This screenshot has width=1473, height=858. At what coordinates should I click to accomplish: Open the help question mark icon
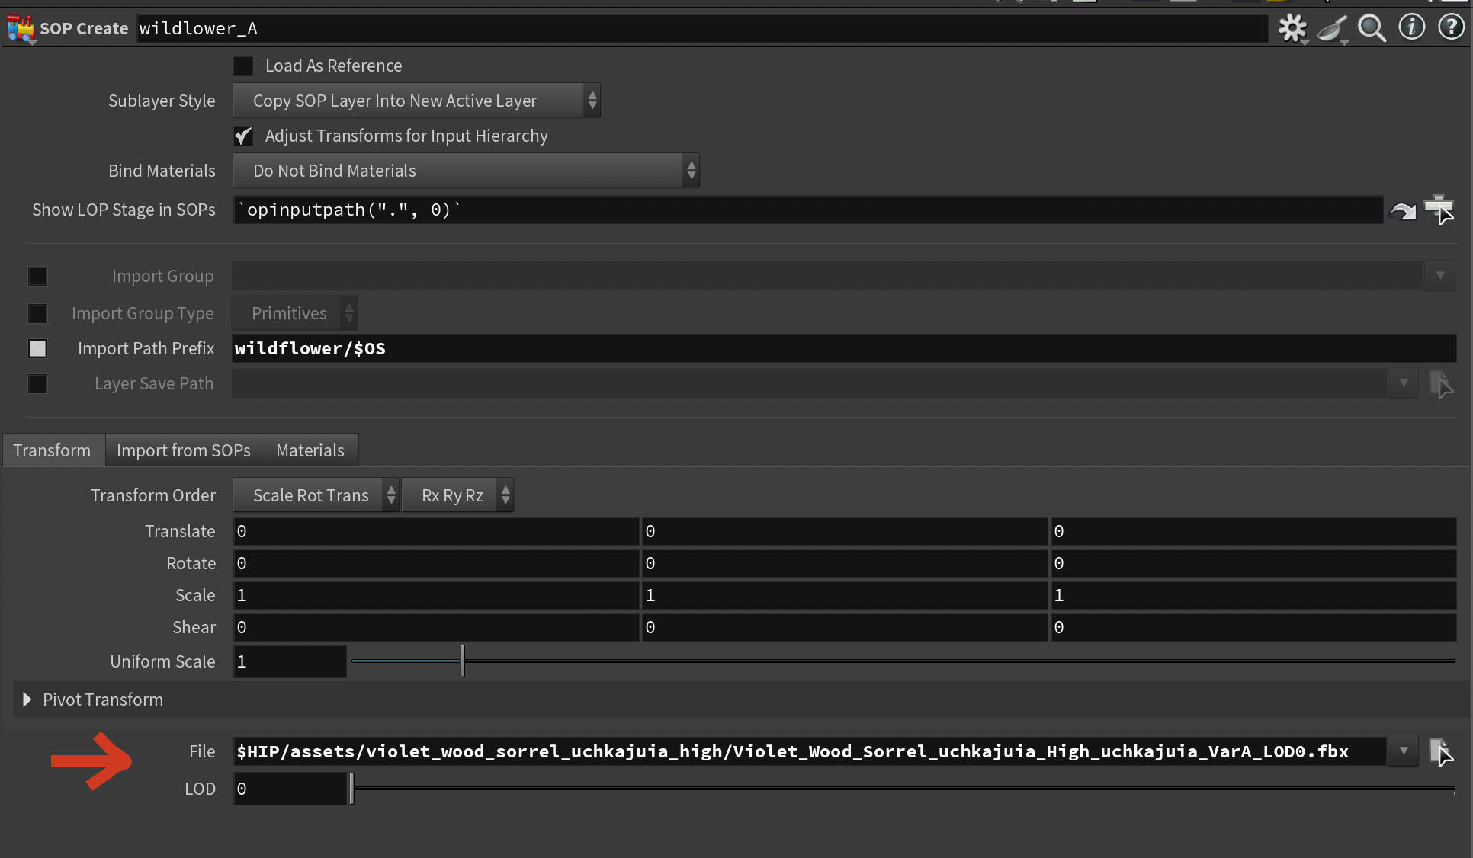[1451, 27]
